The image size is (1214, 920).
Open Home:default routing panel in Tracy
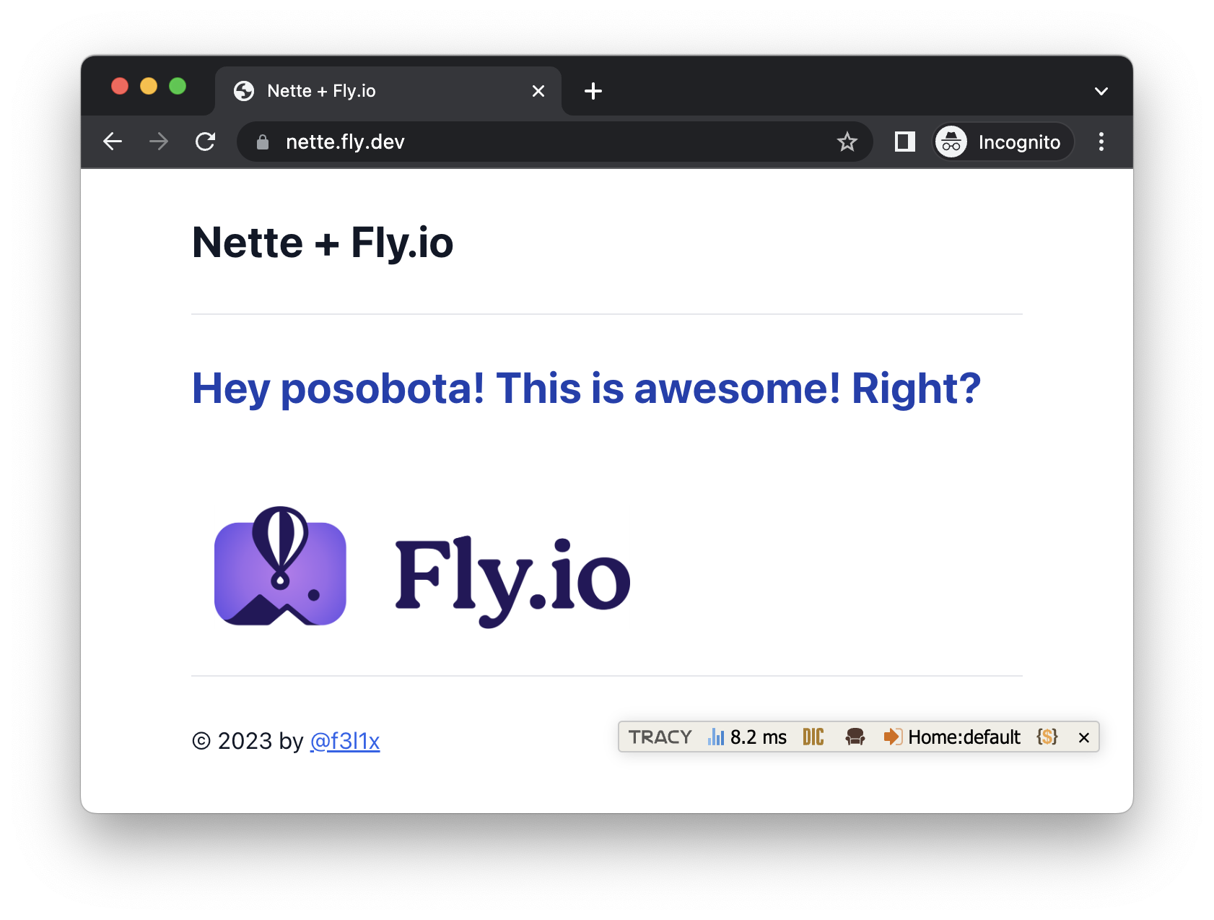(x=952, y=737)
